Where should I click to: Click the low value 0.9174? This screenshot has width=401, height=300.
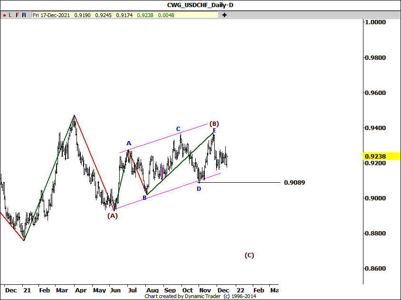pos(124,15)
